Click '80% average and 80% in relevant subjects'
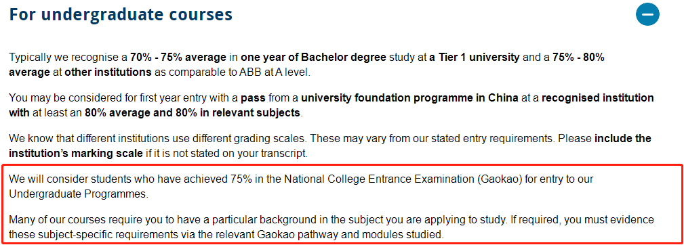 pyautogui.click(x=193, y=113)
